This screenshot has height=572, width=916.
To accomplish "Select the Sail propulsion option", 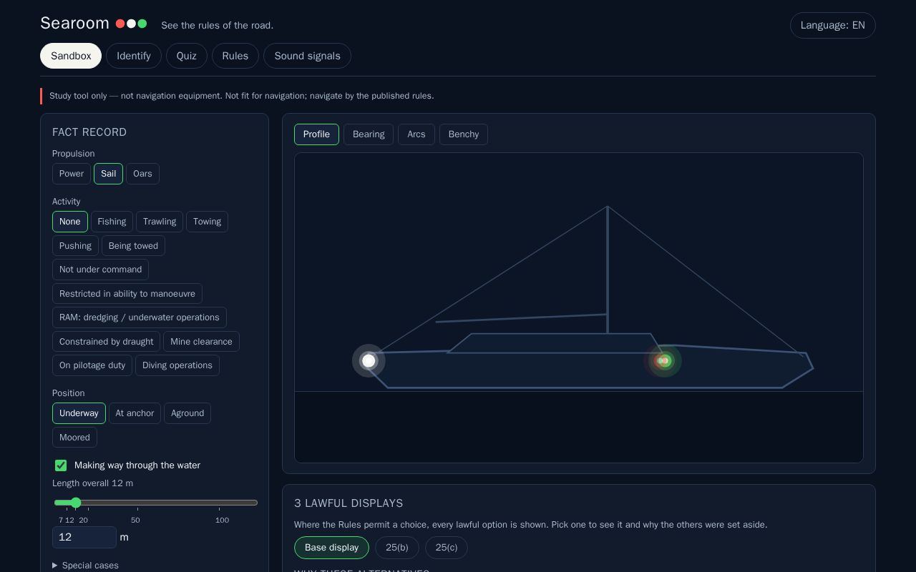I will point(108,174).
